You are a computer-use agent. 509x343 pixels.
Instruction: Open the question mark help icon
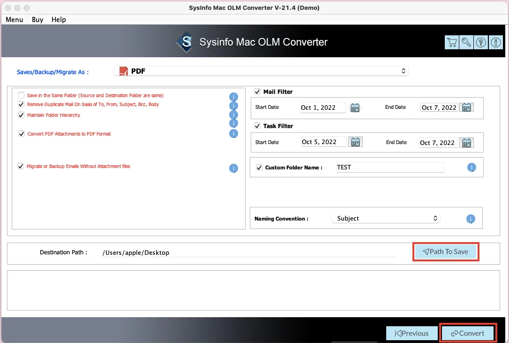(481, 42)
